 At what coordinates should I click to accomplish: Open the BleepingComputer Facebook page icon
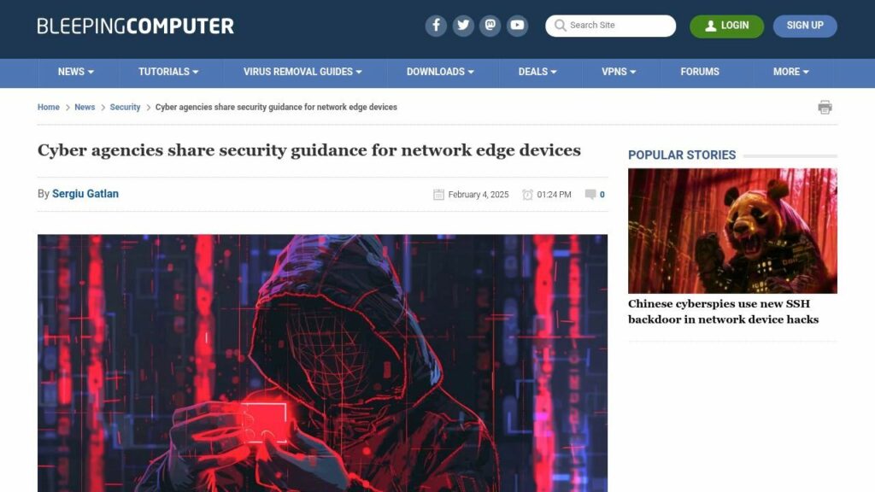[x=436, y=26]
